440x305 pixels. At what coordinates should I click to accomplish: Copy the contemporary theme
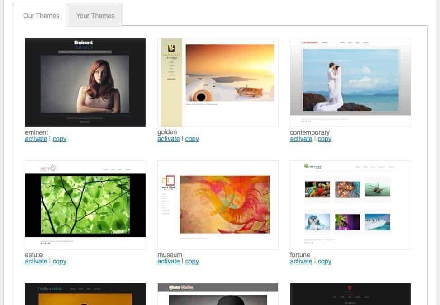324,139
